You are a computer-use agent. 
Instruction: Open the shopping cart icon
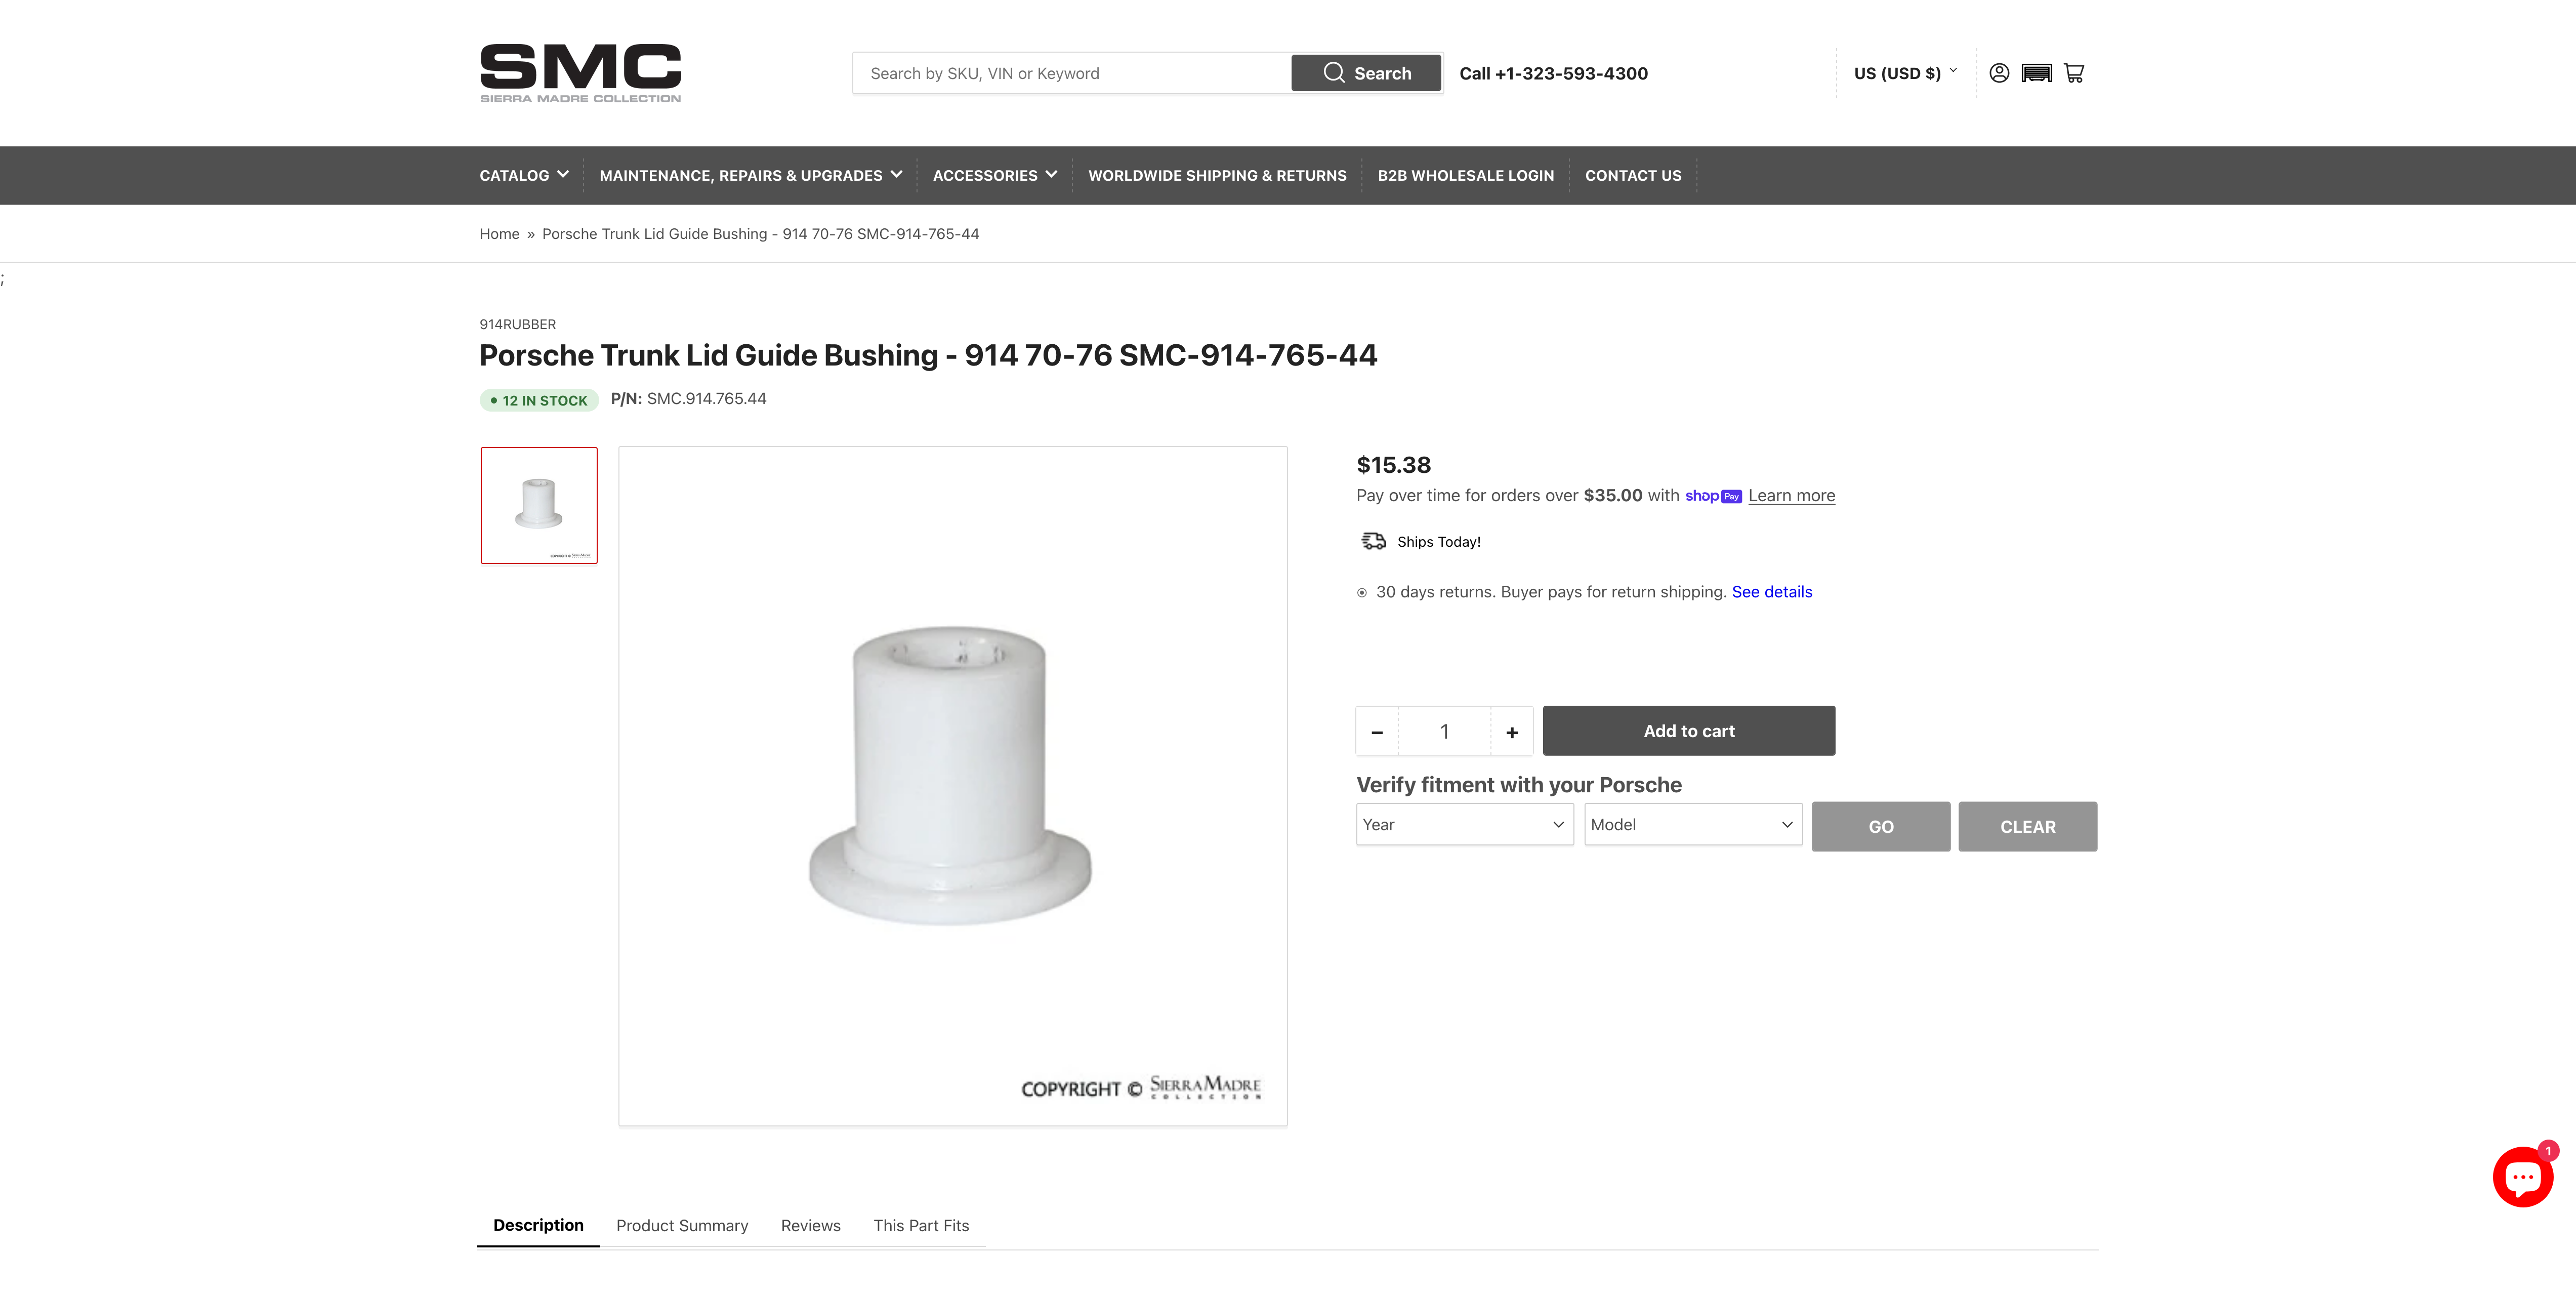pyautogui.click(x=2074, y=73)
